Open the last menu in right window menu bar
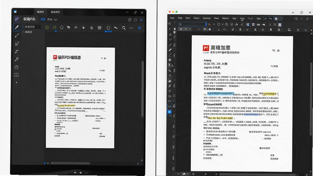The height and width of the screenshot is (176, 313). 259,18
